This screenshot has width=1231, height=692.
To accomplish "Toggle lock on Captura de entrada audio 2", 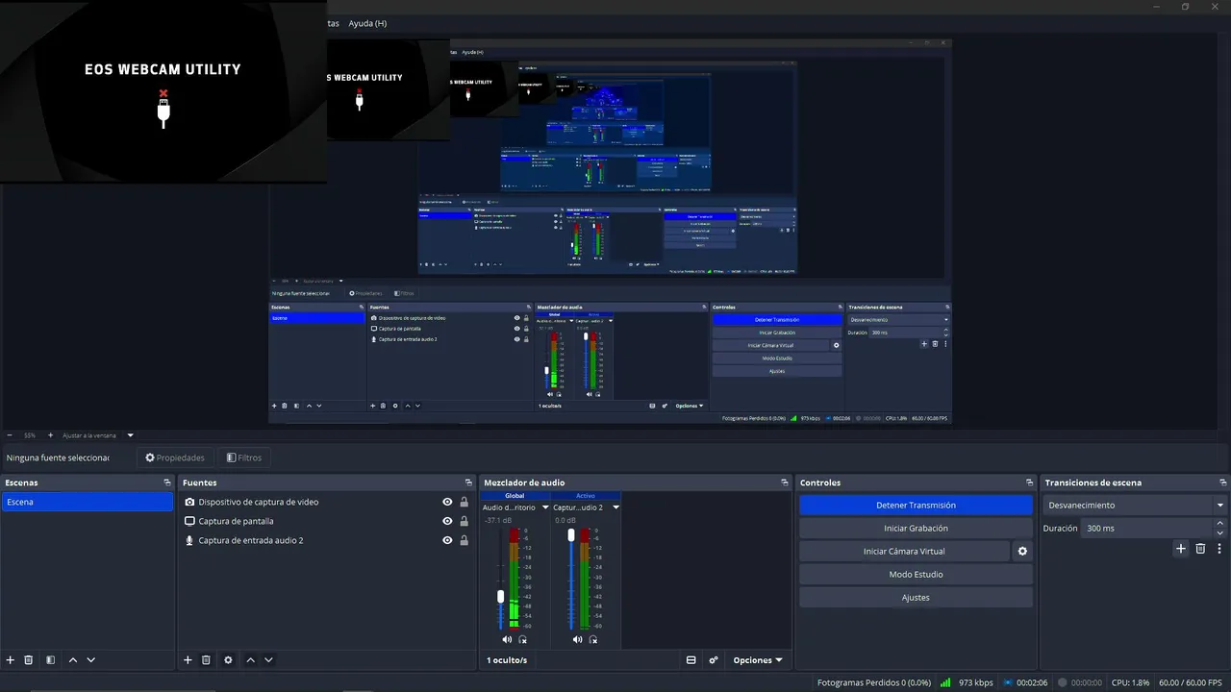I will (464, 540).
